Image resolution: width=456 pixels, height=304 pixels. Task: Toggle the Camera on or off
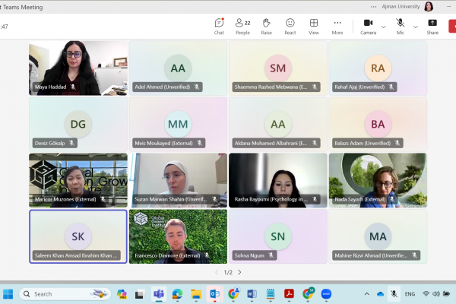click(368, 26)
